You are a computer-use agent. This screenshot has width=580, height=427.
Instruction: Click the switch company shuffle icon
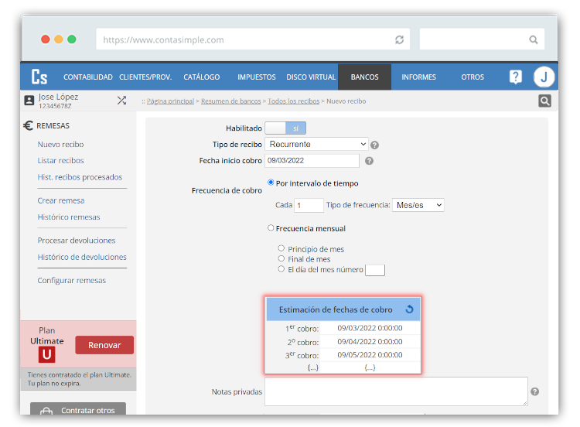[121, 101]
